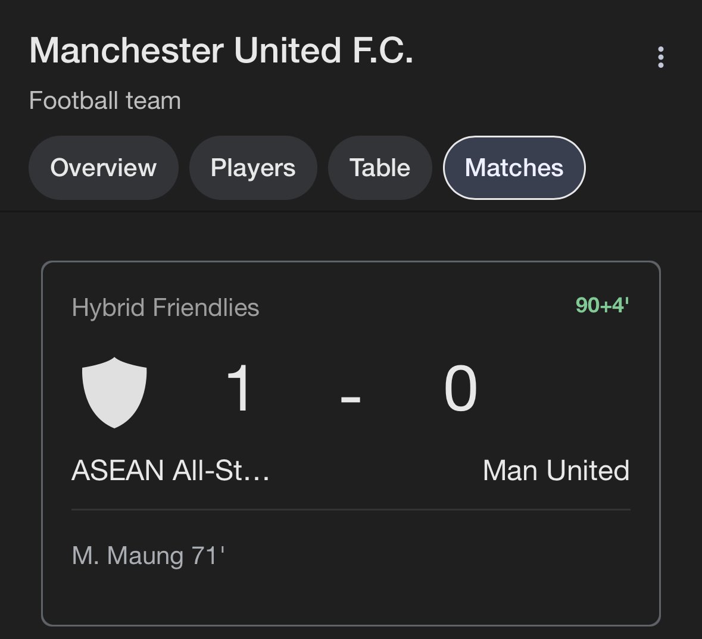Click the live 90+4' match clock
The image size is (702, 639).
602,305
